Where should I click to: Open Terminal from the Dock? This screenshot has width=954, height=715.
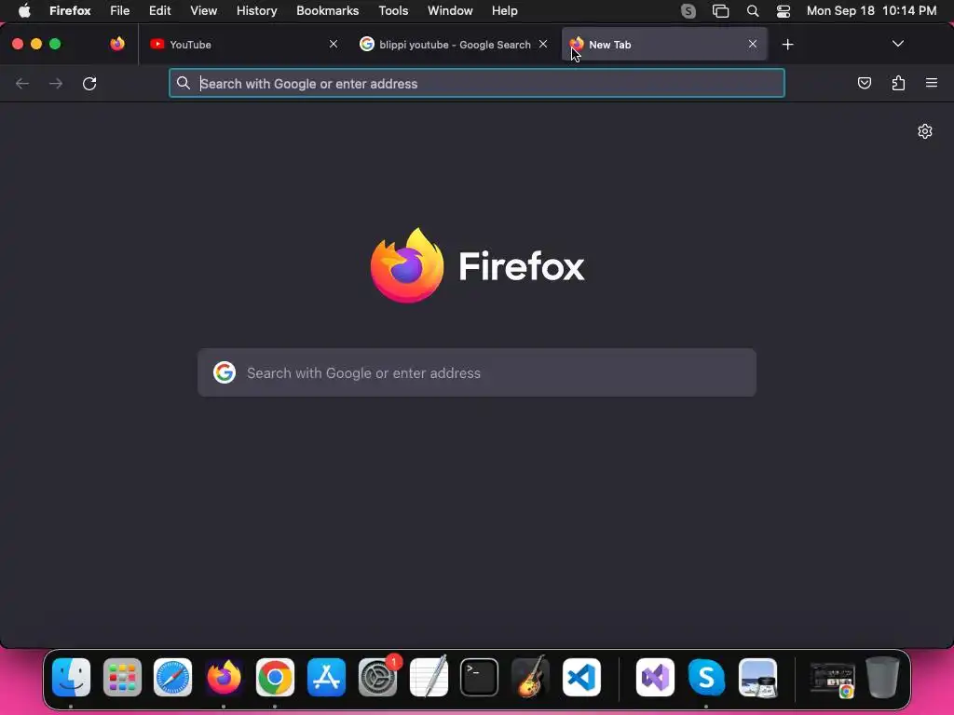[x=480, y=678]
